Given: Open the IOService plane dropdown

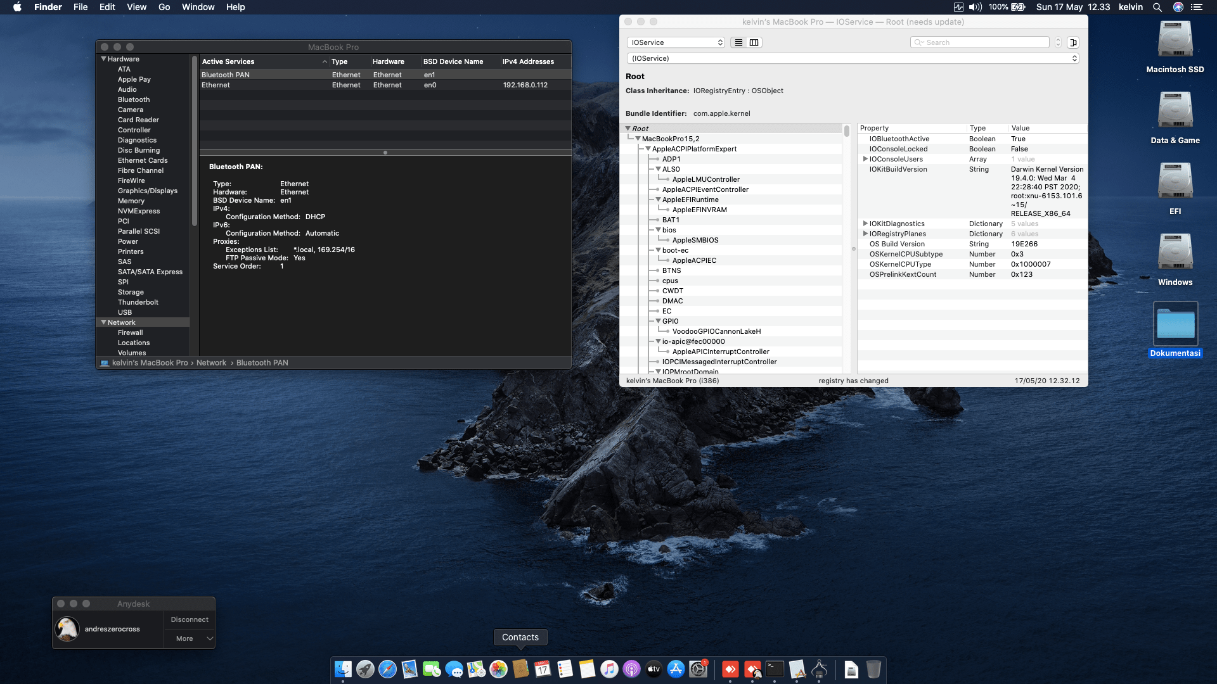Looking at the screenshot, I should pyautogui.click(x=676, y=42).
